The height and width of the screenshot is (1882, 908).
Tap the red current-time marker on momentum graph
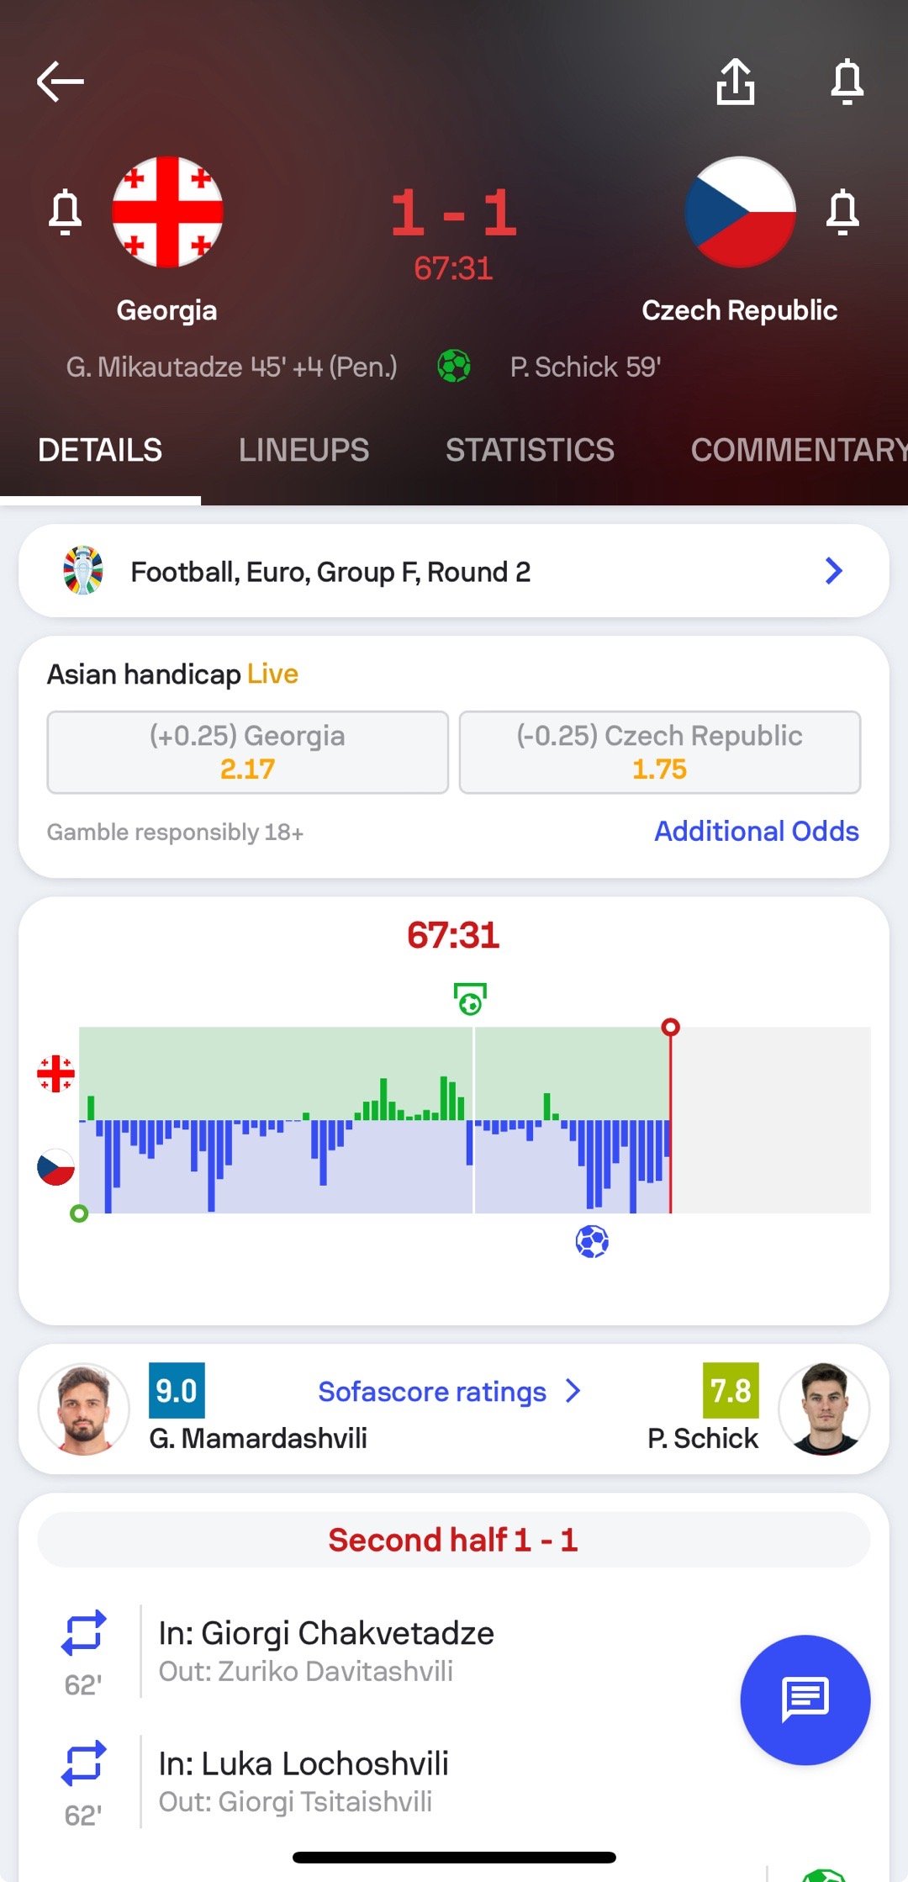pyautogui.click(x=670, y=1028)
